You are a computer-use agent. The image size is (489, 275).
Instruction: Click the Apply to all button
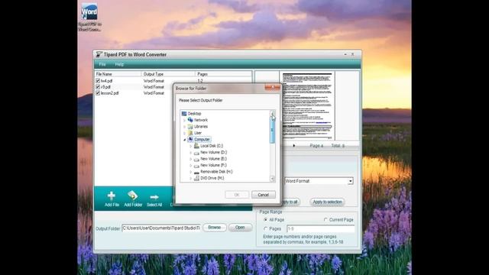[x=290, y=202]
